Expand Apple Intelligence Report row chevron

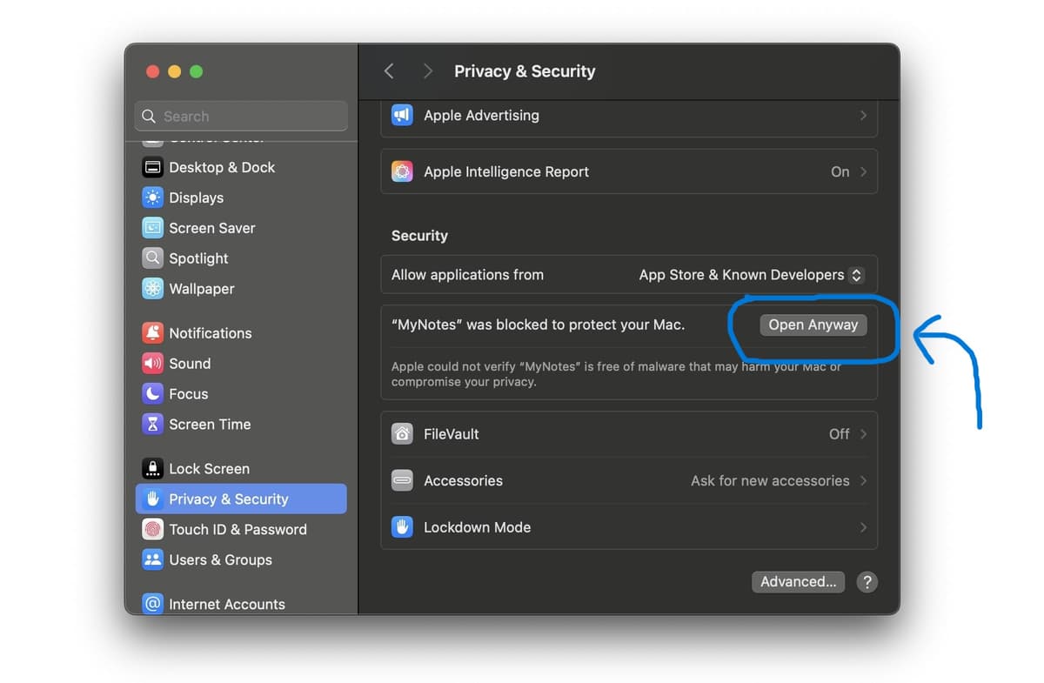[863, 172]
